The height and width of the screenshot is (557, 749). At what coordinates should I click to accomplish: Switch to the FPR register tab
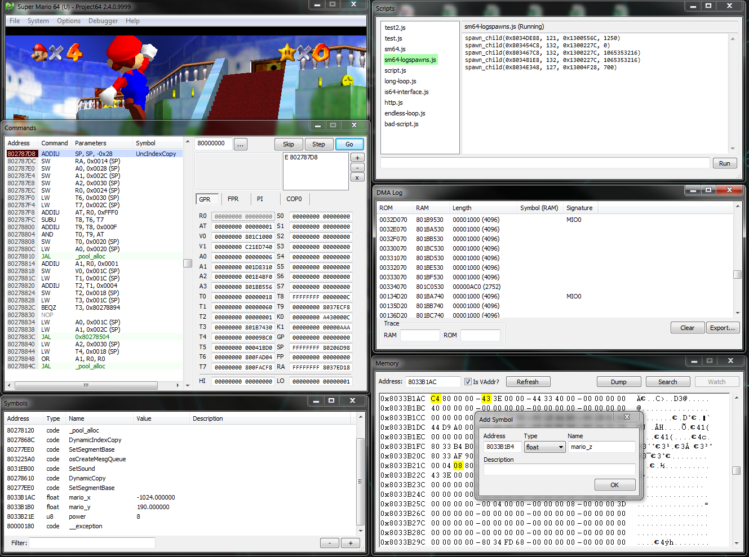pyautogui.click(x=233, y=199)
